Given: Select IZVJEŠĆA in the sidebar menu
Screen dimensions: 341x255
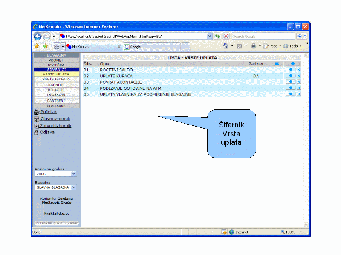Looking at the screenshot, I should click(x=57, y=65).
